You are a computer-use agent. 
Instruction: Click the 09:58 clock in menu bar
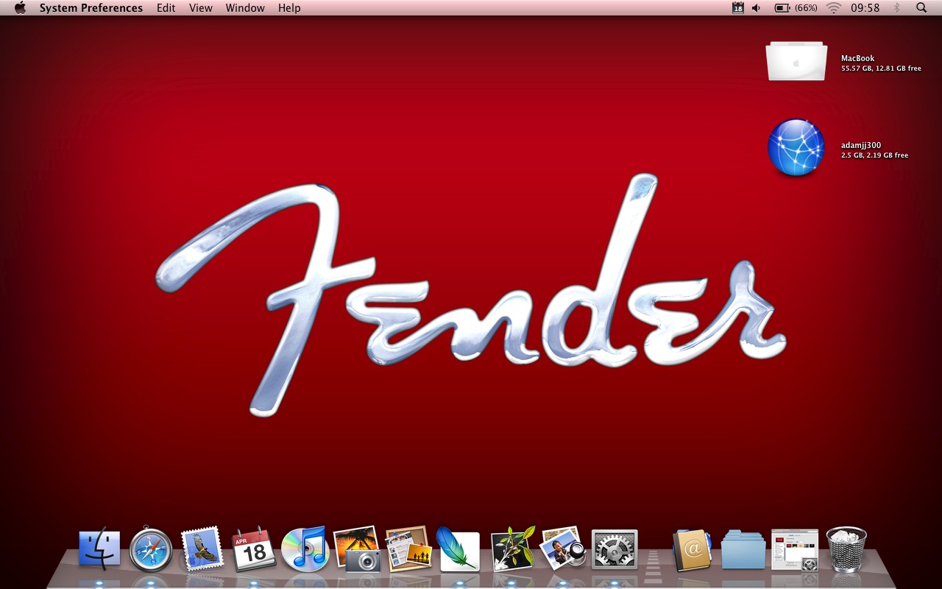[865, 8]
